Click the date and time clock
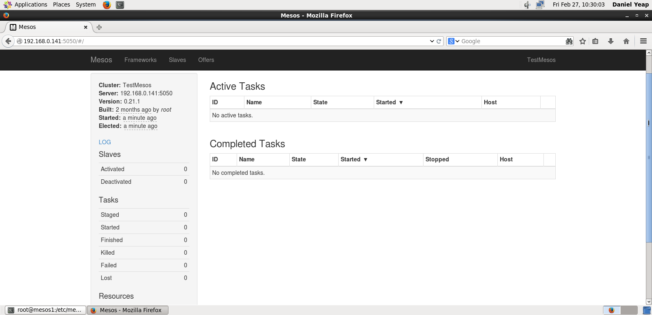 (x=579, y=4)
